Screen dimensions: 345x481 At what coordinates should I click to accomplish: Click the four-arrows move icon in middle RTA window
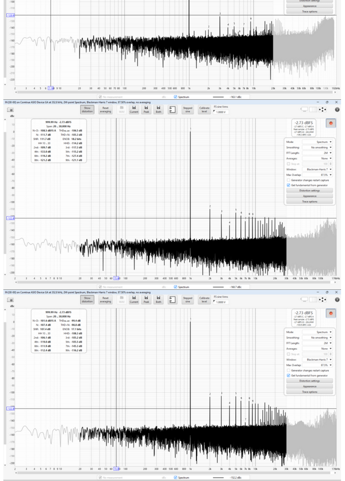322,109
